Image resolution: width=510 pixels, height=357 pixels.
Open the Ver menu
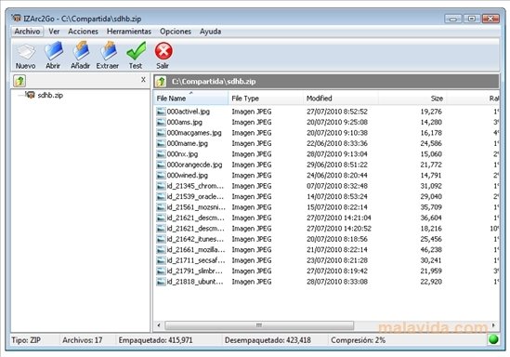point(54,32)
